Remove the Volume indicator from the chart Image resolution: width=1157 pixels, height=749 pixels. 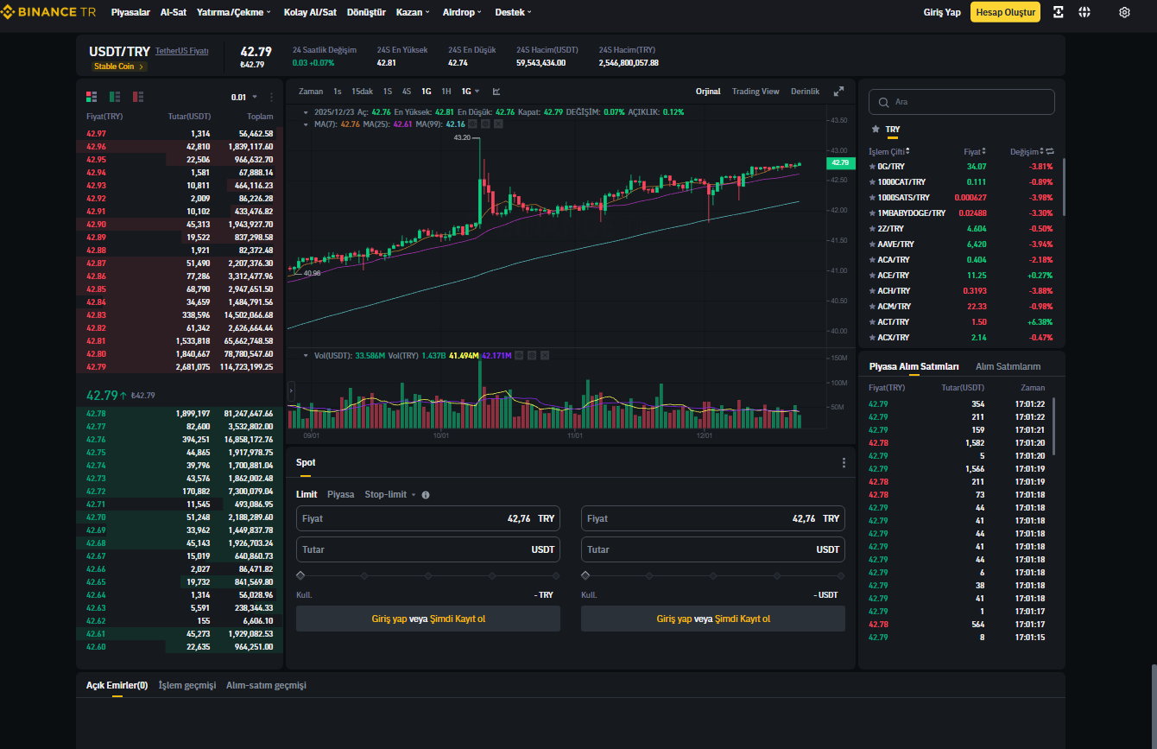click(545, 355)
